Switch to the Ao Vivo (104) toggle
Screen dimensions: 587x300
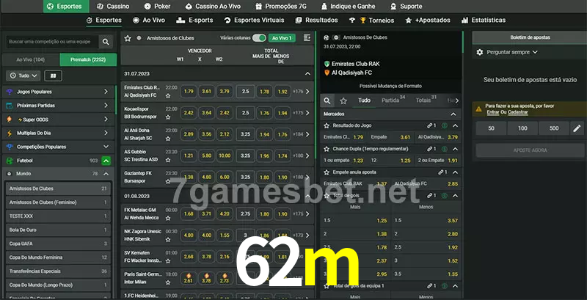coord(30,59)
